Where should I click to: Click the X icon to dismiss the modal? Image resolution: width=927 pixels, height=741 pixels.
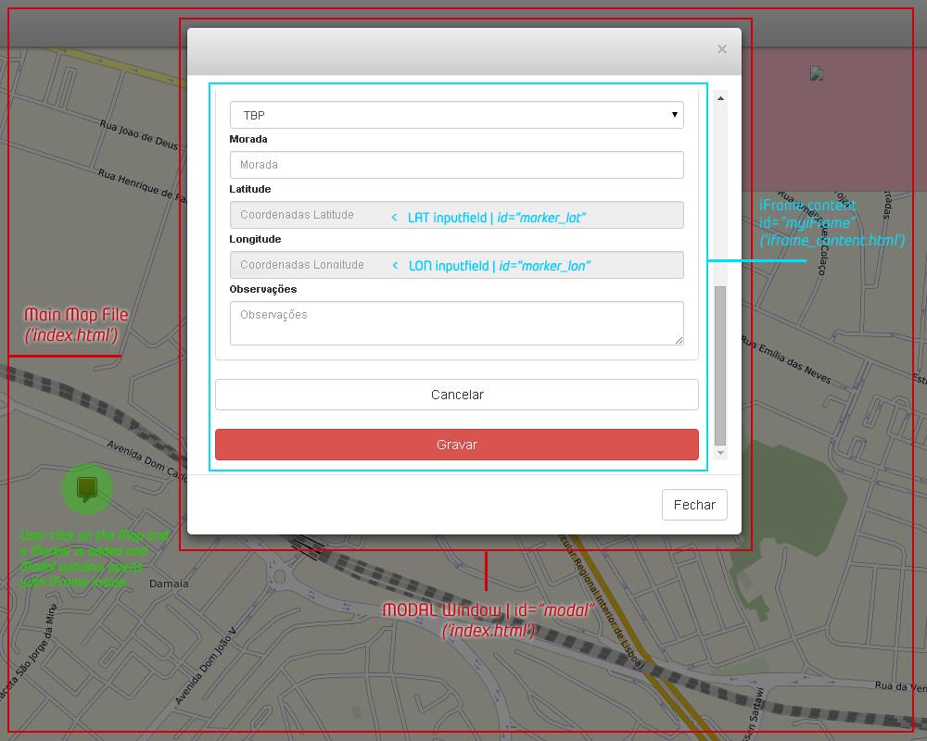coord(721,49)
